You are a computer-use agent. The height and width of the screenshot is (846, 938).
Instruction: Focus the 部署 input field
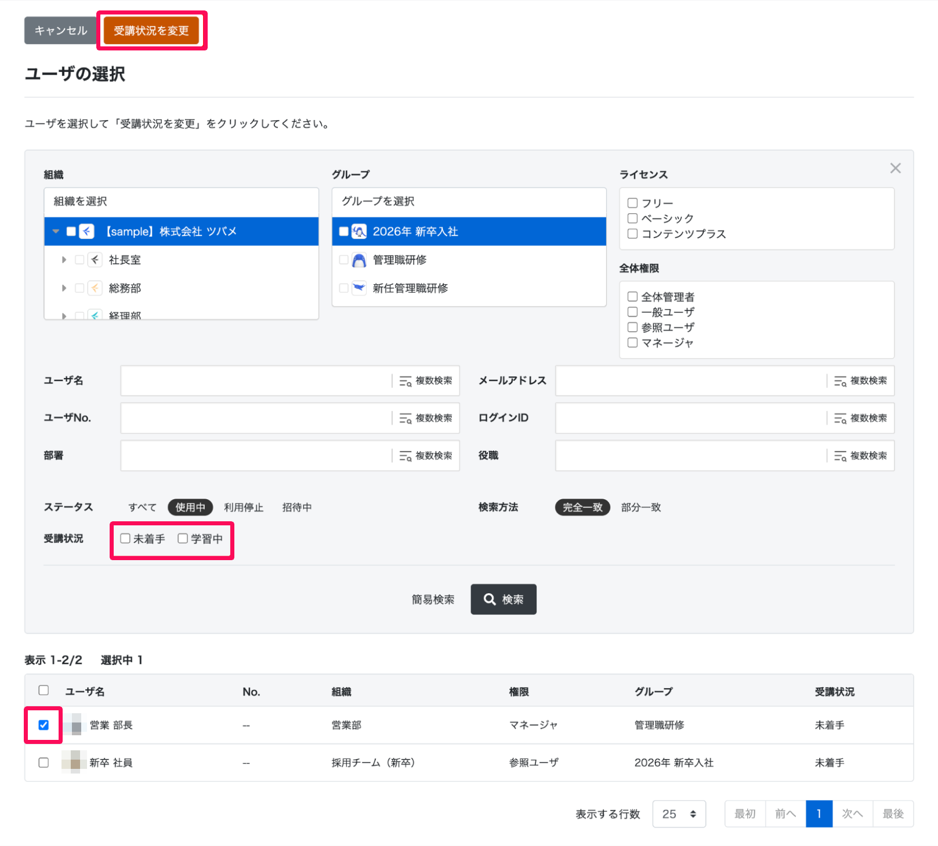tap(255, 456)
